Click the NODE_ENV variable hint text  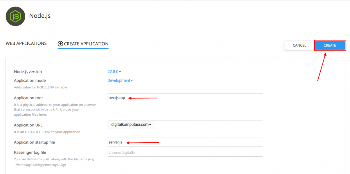coord(41,87)
